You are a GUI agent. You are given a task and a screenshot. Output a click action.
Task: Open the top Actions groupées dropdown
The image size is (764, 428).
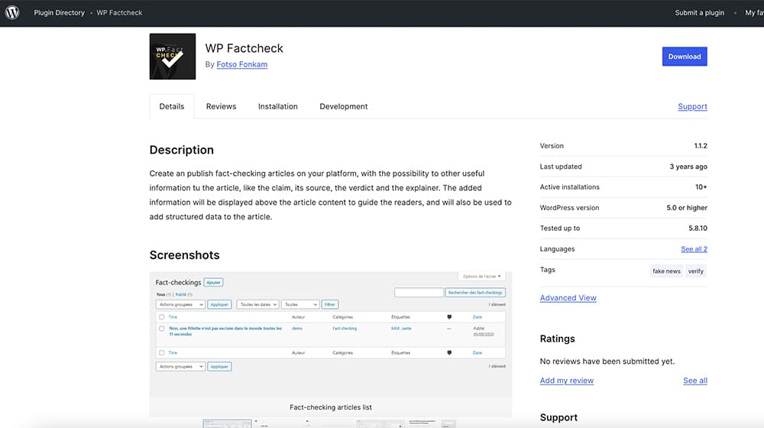point(180,304)
